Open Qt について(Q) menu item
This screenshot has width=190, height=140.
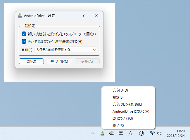(x=128, y=118)
